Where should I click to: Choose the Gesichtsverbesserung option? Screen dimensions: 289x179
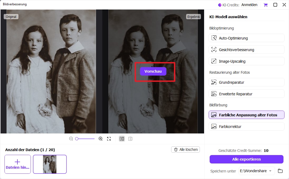pos(246,50)
